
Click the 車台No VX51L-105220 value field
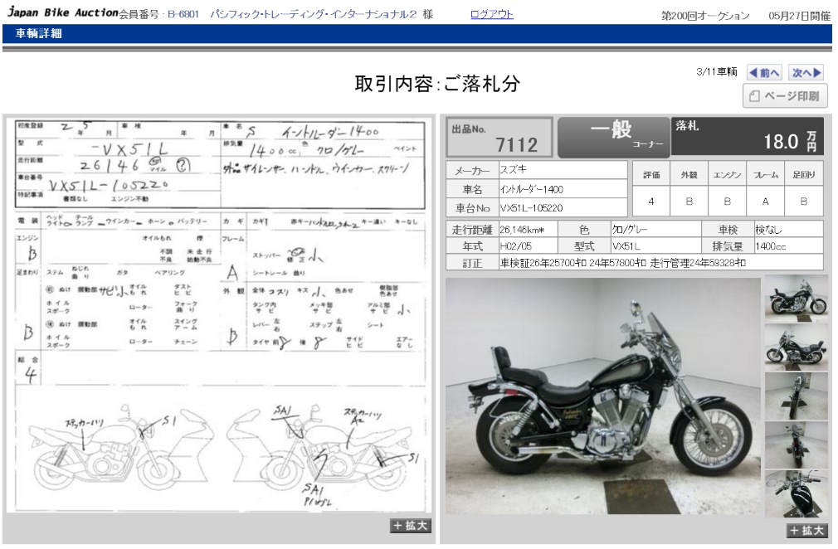click(562, 208)
